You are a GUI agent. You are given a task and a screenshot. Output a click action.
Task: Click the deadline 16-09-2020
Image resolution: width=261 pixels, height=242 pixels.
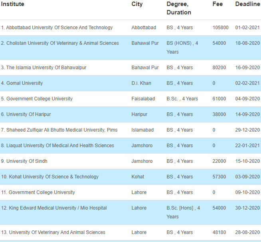pos(247,68)
